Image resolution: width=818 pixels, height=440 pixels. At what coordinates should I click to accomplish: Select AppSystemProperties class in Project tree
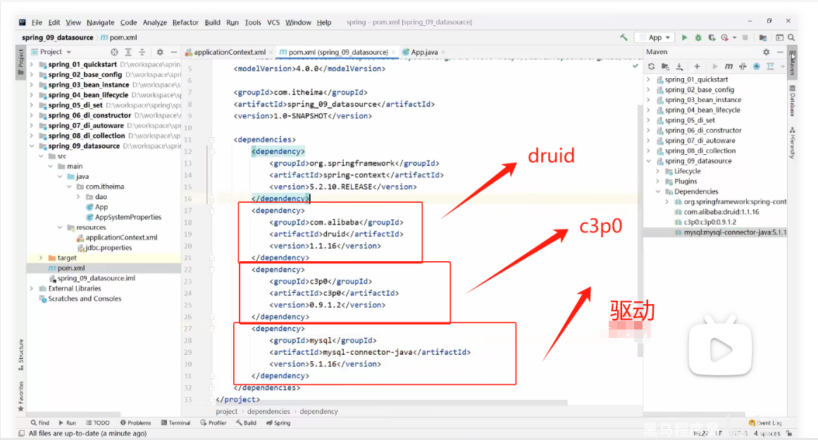[123, 218]
